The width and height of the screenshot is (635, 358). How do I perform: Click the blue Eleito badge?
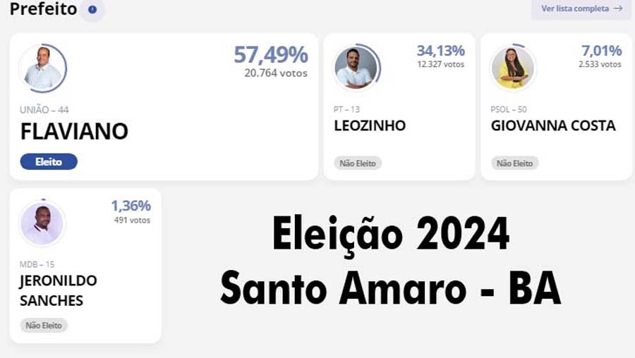49,162
